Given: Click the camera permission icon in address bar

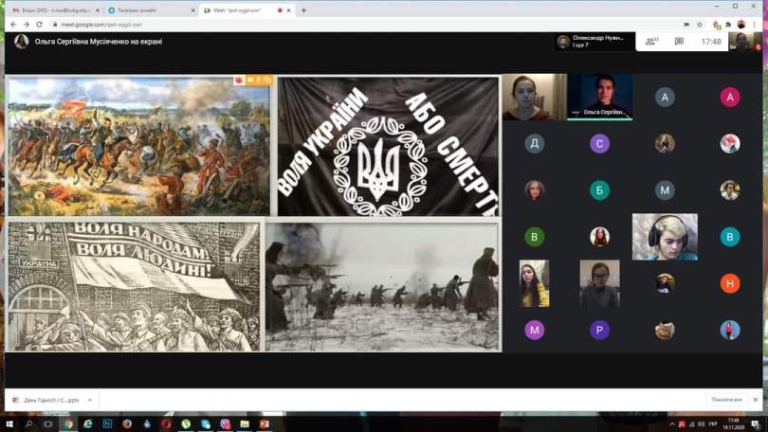Looking at the screenshot, I should [686, 25].
